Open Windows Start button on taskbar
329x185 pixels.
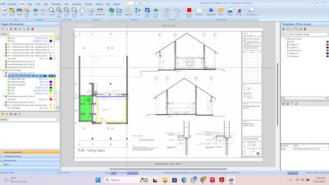point(98,180)
